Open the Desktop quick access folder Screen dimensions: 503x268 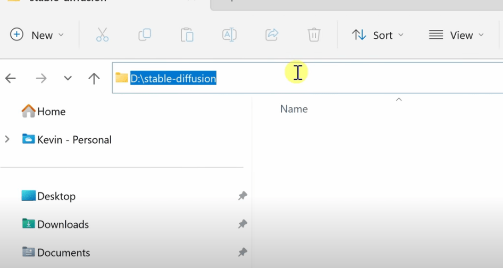pos(56,196)
